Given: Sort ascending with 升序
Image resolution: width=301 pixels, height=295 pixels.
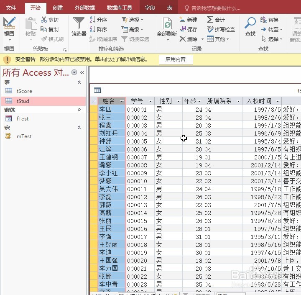Looking at the screenshot, I should point(98,20).
